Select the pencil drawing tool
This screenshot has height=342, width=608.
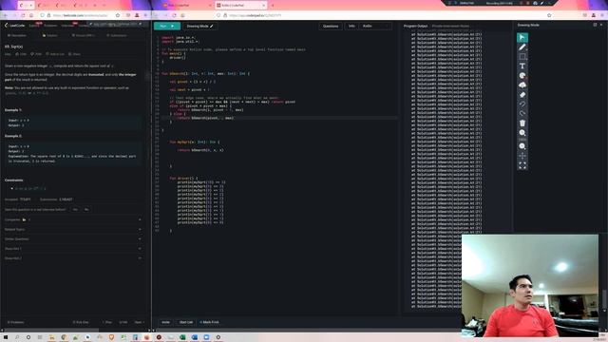[x=522, y=47]
